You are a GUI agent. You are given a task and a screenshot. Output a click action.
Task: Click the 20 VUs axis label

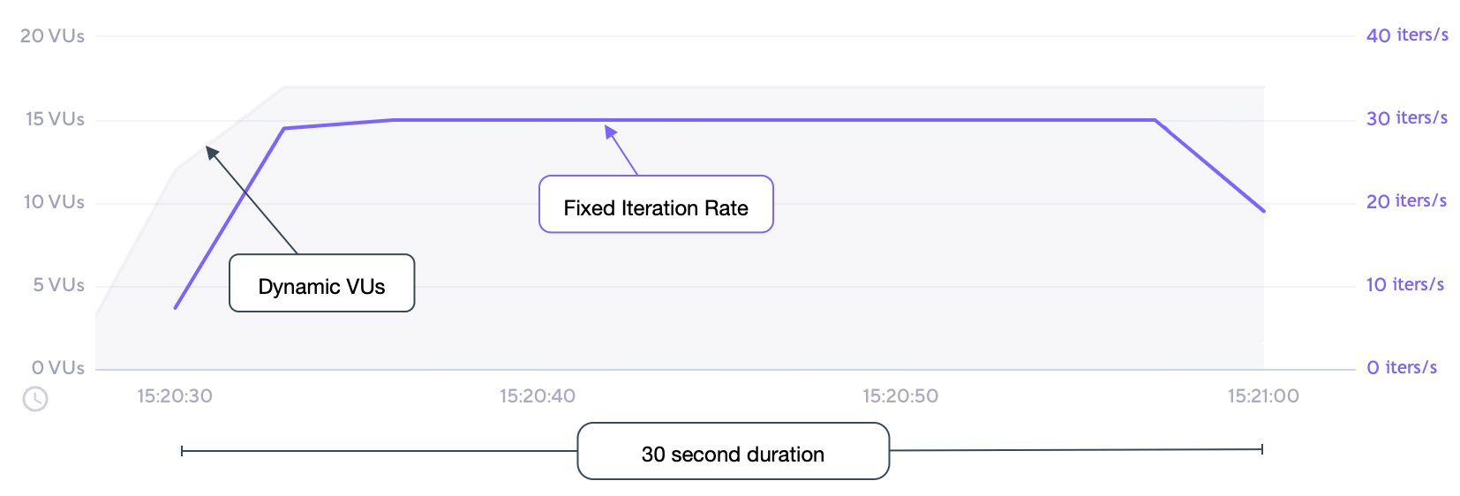[52, 36]
